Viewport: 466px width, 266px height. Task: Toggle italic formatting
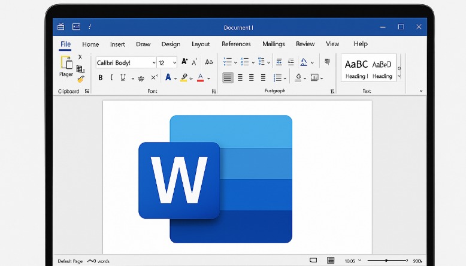click(x=111, y=77)
